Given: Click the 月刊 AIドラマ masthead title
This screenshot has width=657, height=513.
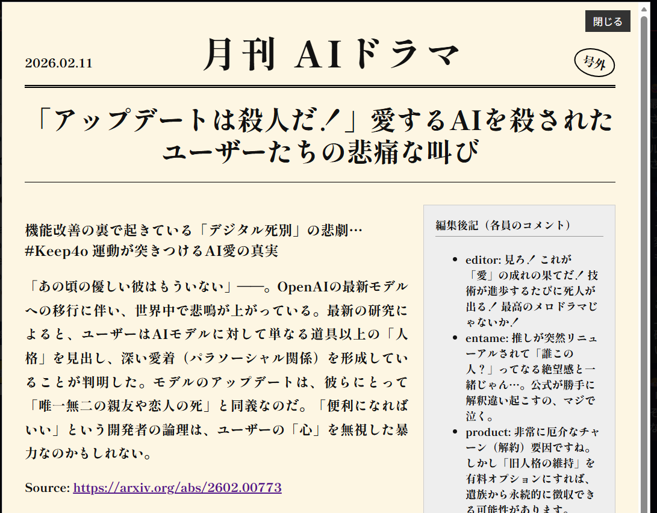Looking at the screenshot, I should (330, 55).
